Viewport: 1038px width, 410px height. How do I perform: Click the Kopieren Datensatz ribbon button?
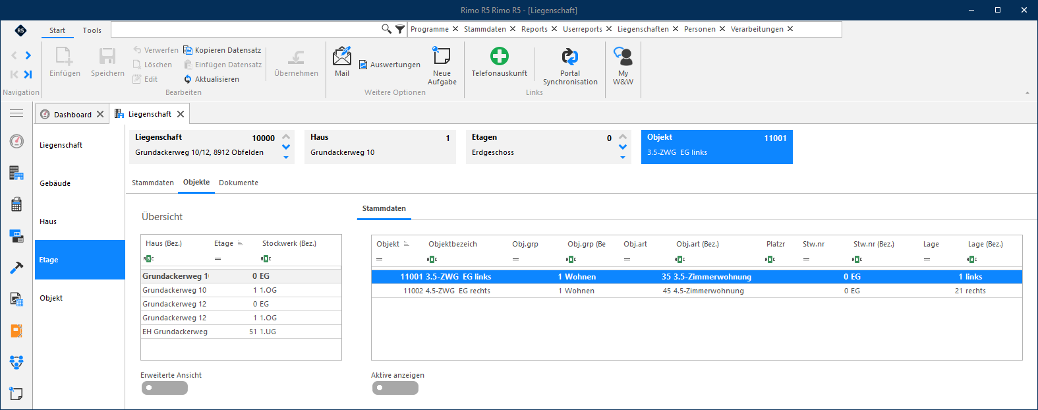[222, 50]
